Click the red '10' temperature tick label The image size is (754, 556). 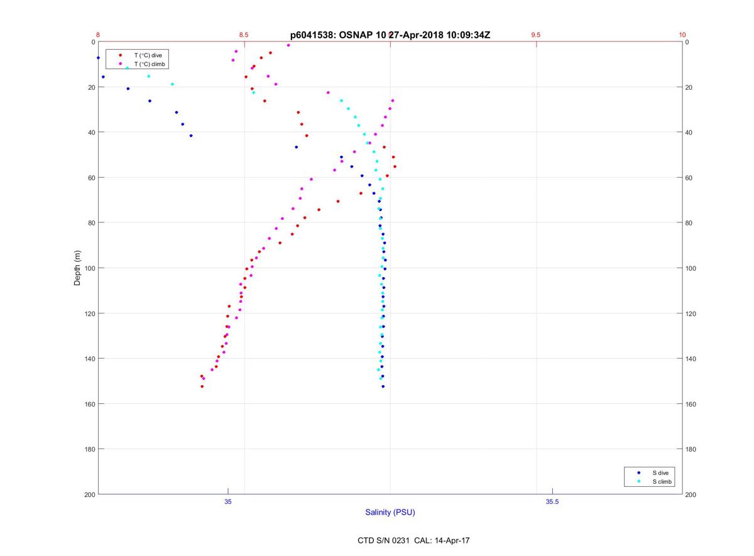(682, 35)
